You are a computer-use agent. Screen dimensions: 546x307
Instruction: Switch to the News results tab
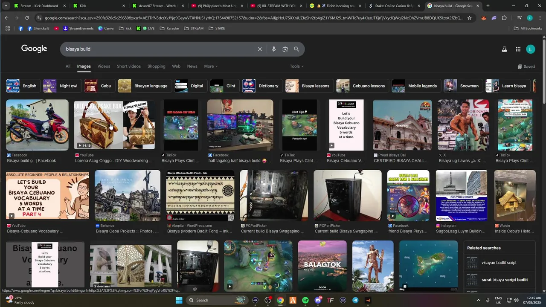(192, 66)
